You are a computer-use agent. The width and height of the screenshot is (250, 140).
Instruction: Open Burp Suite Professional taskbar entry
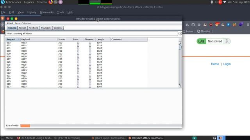(x=109, y=138)
